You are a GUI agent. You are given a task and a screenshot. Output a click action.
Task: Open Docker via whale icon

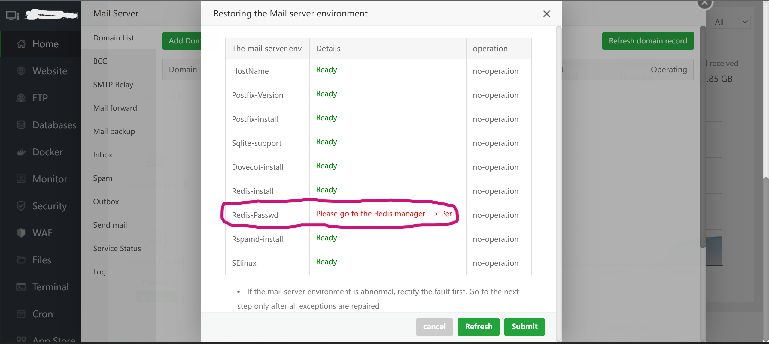[21, 152]
